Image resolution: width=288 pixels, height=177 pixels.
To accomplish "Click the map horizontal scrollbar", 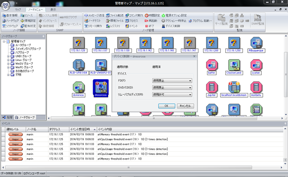I will click(x=154, y=118).
